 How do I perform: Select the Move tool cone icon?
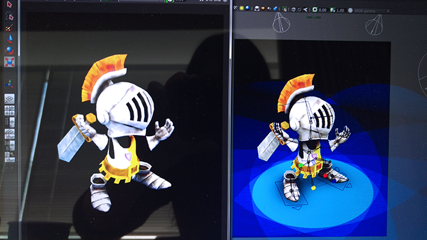(x=9, y=39)
